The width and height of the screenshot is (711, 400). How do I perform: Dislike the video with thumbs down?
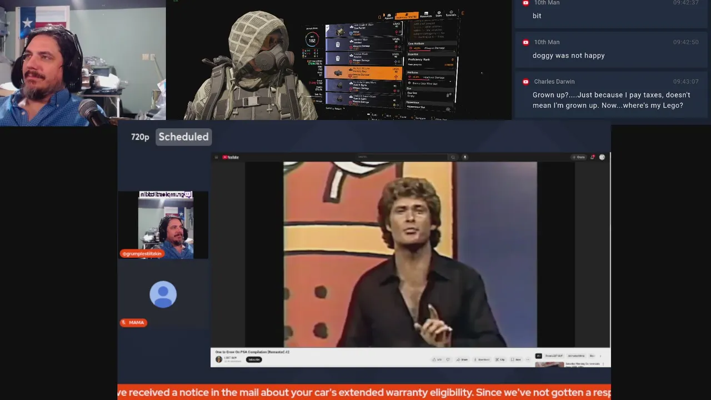click(x=448, y=359)
